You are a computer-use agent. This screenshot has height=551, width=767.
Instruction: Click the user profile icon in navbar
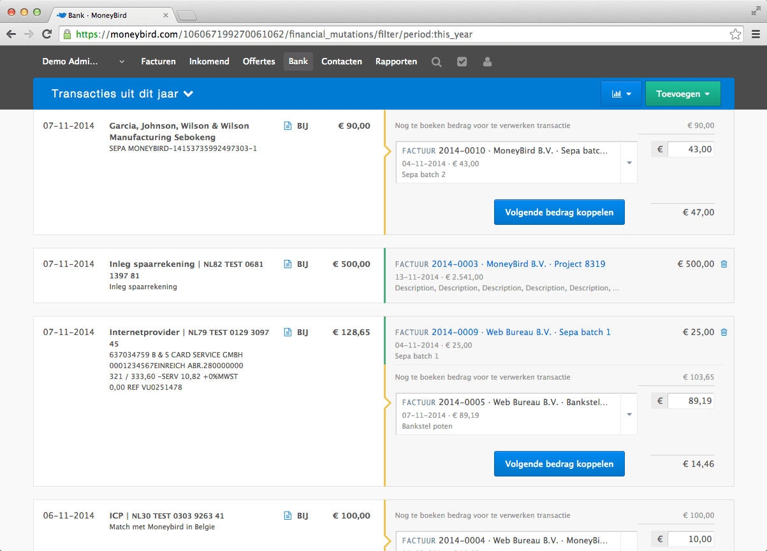[x=488, y=62]
